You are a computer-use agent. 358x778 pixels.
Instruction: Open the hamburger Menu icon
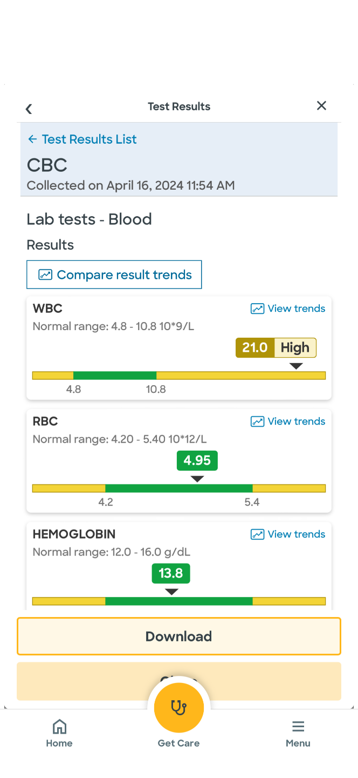tap(298, 726)
